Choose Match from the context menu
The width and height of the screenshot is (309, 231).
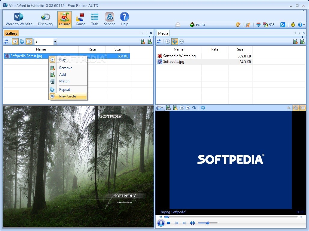(68, 81)
